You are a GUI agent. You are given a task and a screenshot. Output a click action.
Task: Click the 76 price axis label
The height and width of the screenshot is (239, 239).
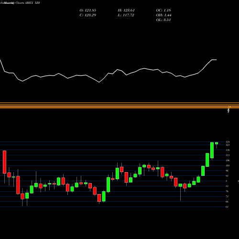pos(227,191)
